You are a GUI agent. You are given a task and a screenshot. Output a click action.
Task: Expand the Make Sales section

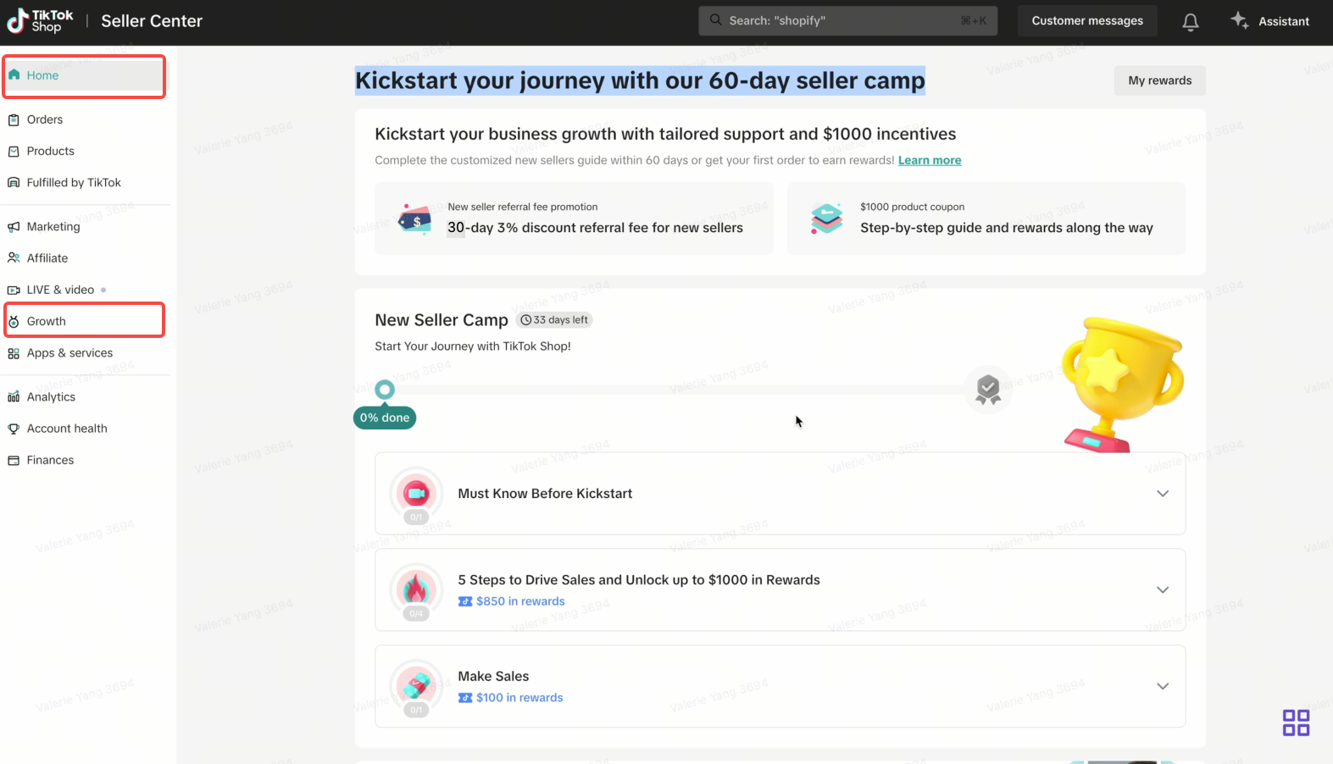(1162, 686)
